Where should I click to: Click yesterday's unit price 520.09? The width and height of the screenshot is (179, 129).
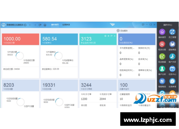pyautogui.click(x=56, y=69)
